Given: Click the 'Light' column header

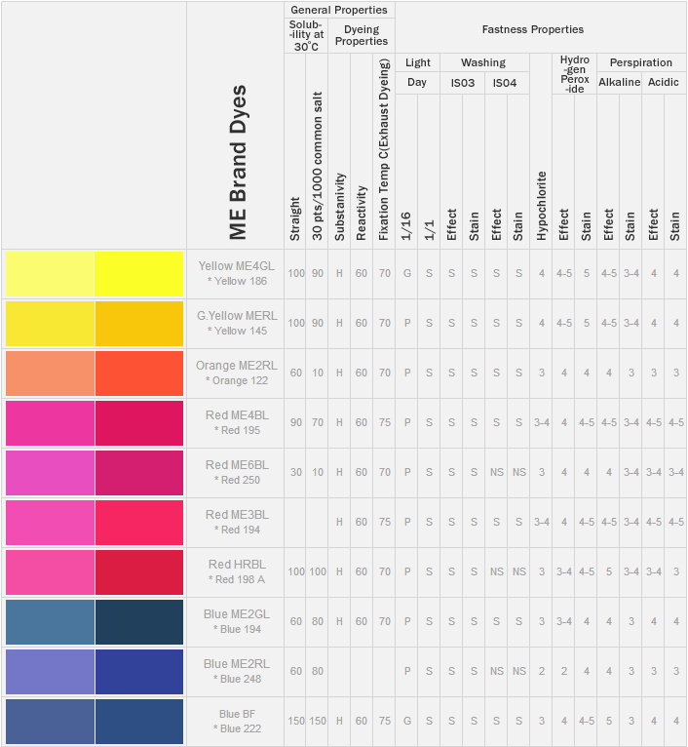Looking at the screenshot, I should coord(417,62).
